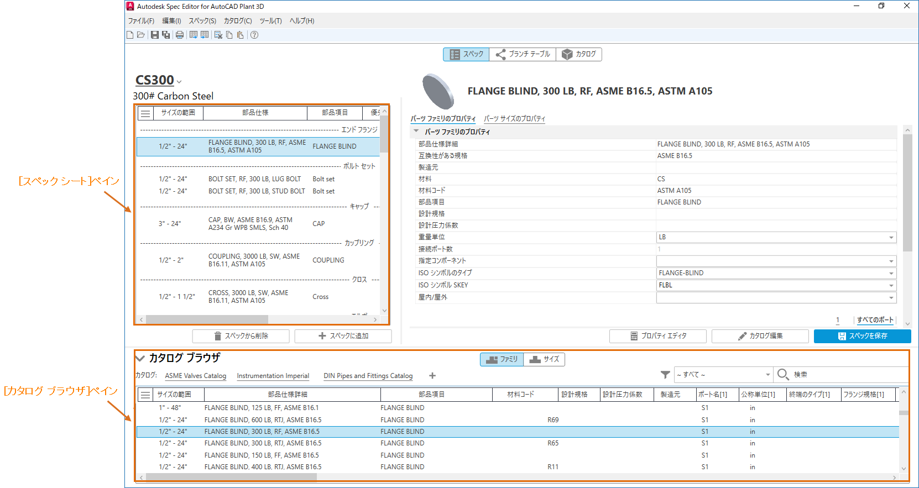Click the スペックを保存 button

pyautogui.click(x=863, y=336)
